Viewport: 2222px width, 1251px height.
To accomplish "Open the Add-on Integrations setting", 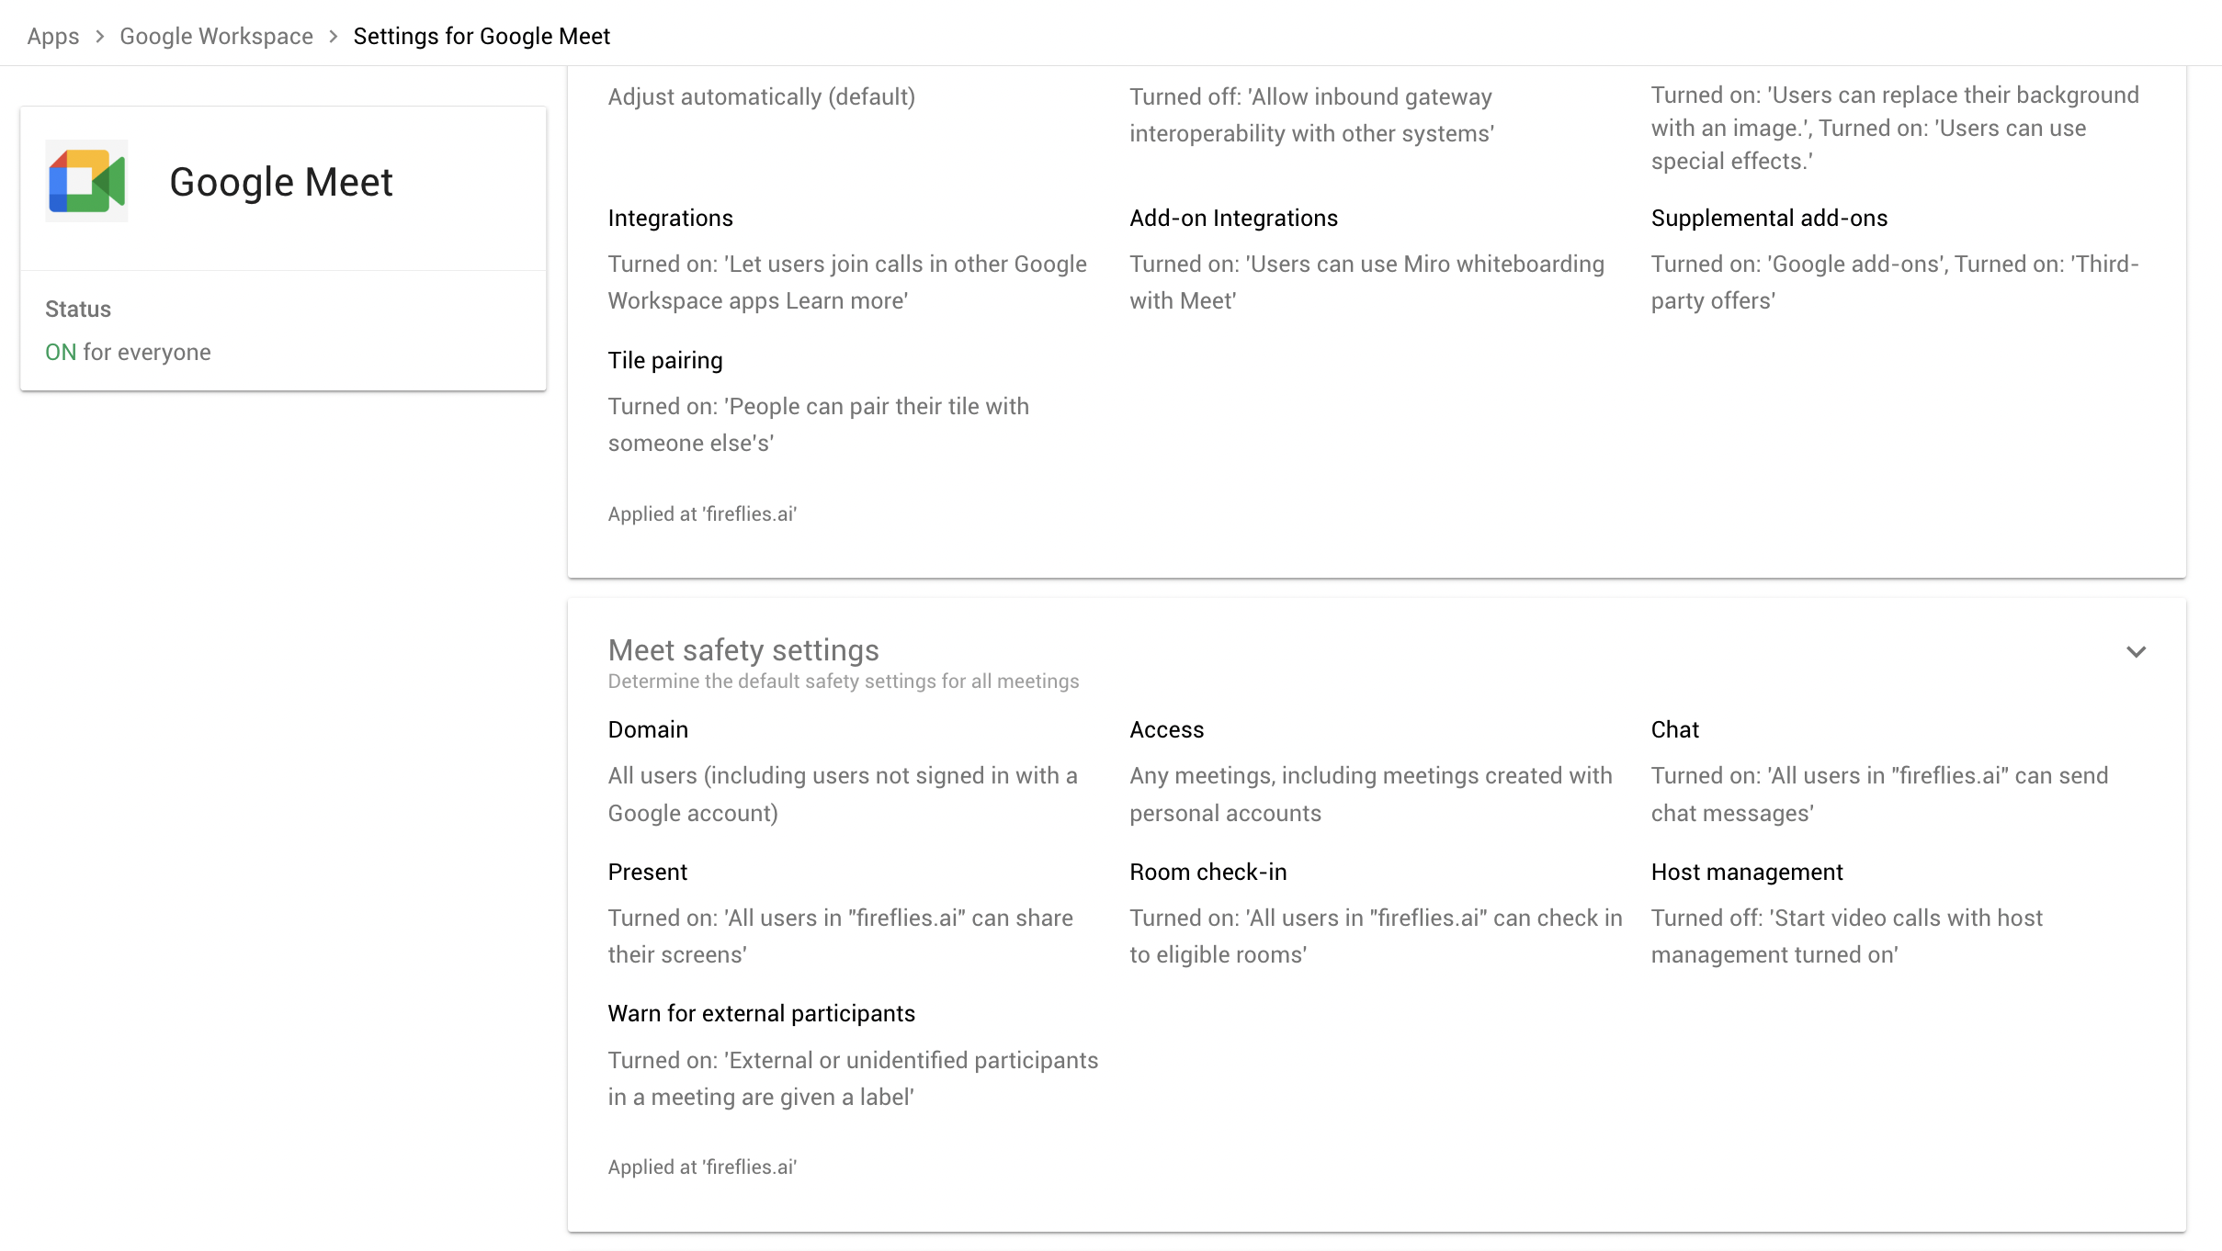I will pos(1233,218).
